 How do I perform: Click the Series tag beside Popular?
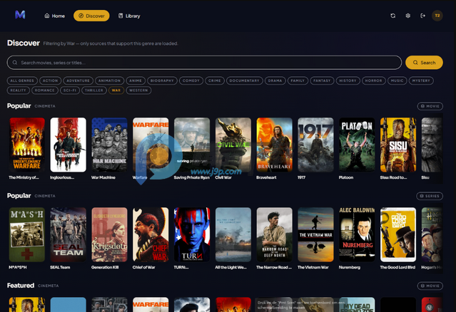pos(430,196)
